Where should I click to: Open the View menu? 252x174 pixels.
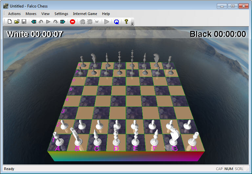point(45,14)
